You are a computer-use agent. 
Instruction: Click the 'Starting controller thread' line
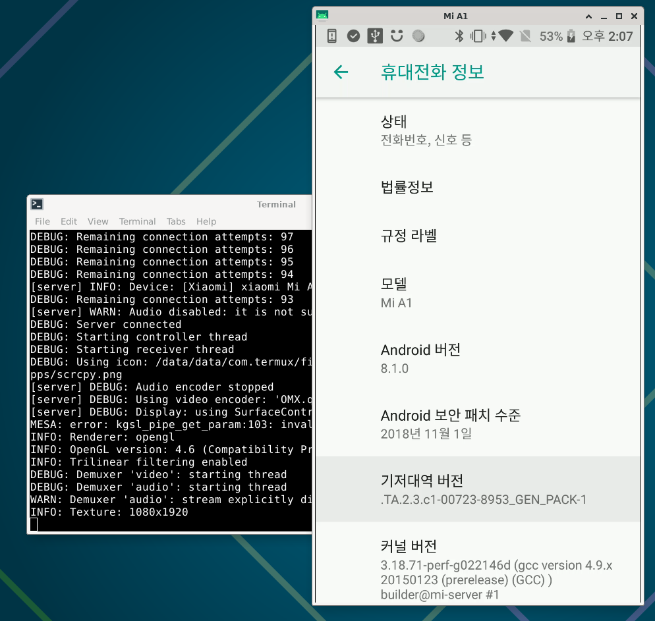pyautogui.click(x=138, y=337)
